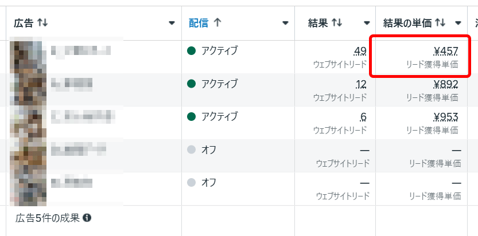Sort by the 結果 column arrows icon
Image resolution: width=478 pixels, height=236 pixels.
click(336, 23)
